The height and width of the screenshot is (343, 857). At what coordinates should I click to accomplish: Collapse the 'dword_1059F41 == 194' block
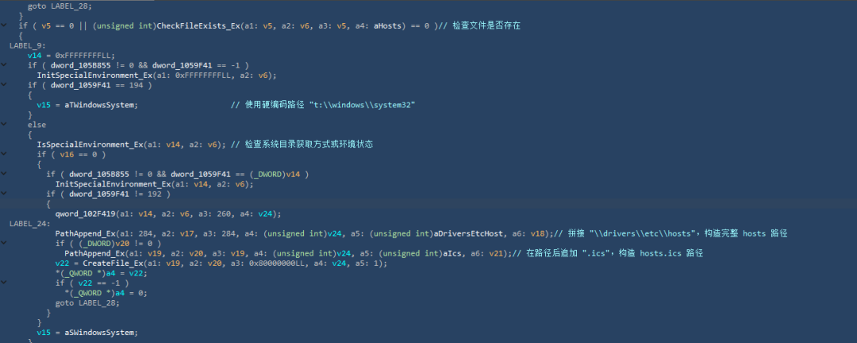tap(5, 85)
